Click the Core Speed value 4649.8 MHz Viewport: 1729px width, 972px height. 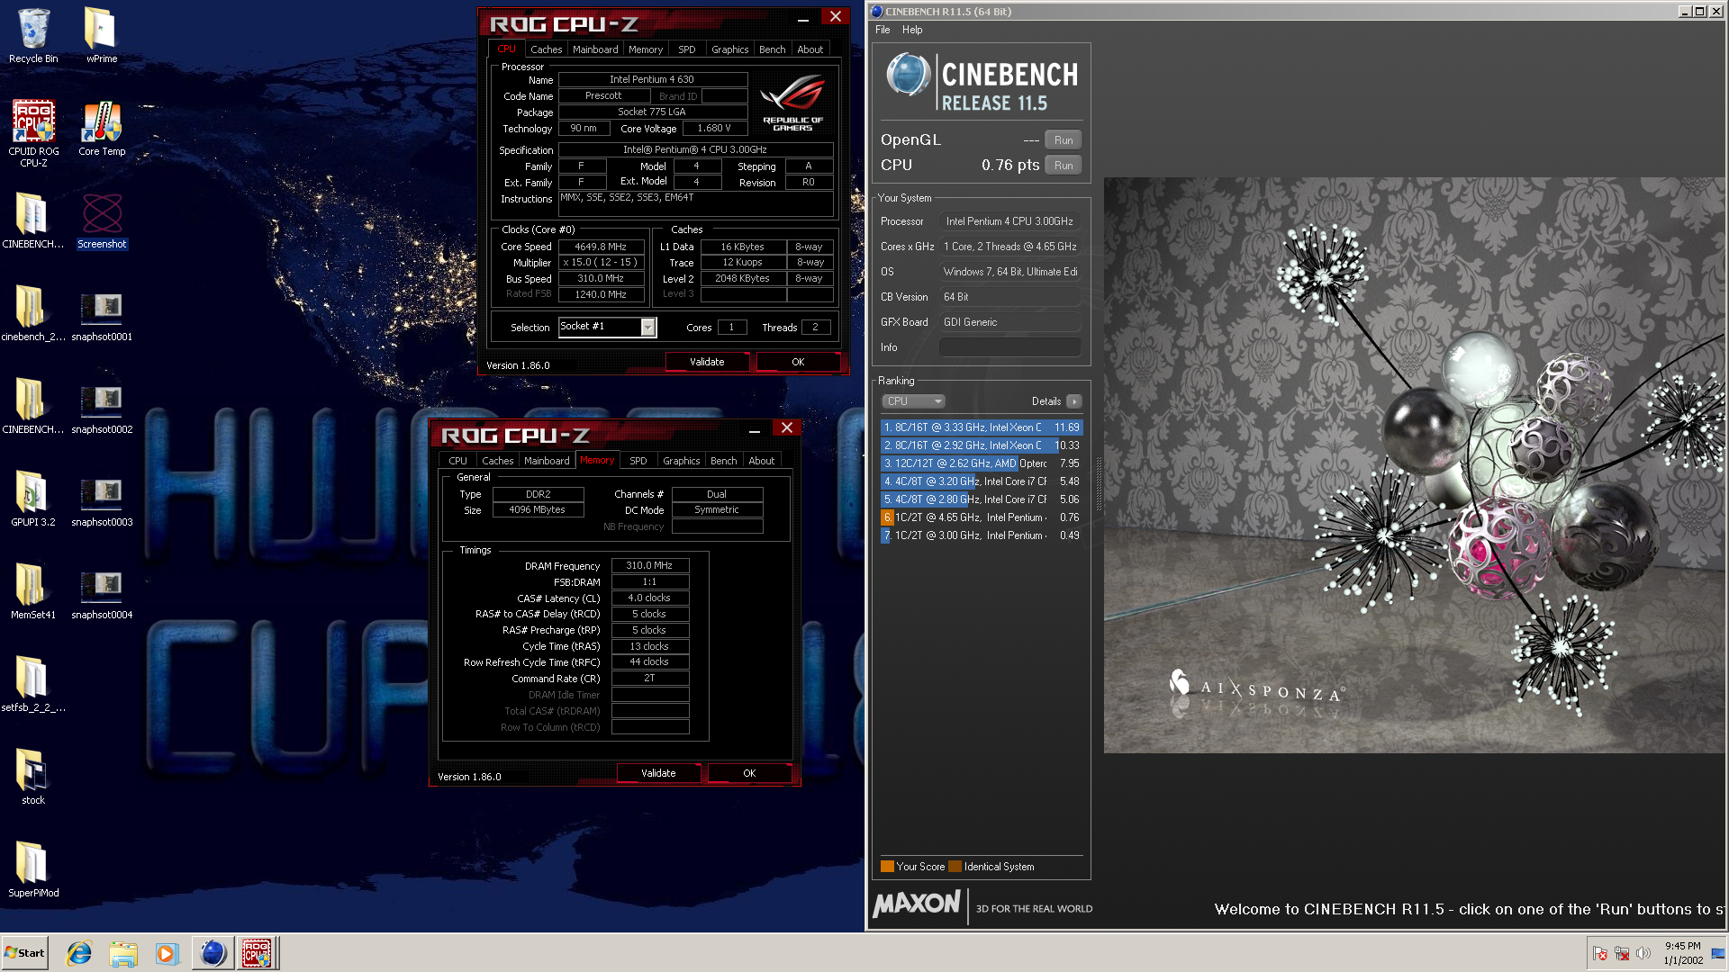click(x=602, y=247)
